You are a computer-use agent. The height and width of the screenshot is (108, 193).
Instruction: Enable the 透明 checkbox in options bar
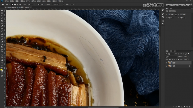click(46, 5)
